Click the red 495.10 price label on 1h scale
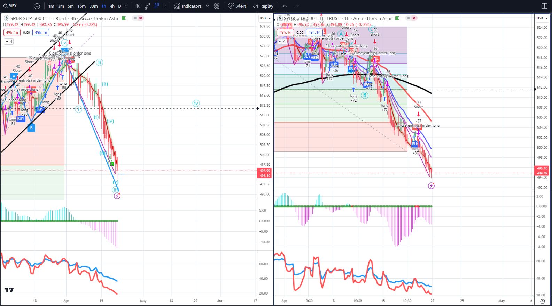This screenshot has height=306, width=552. (542, 168)
